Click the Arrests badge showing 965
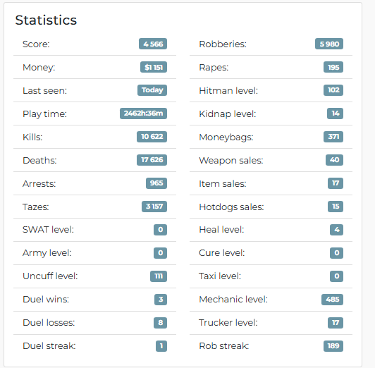The height and width of the screenshot is (368, 375). (156, 183)
